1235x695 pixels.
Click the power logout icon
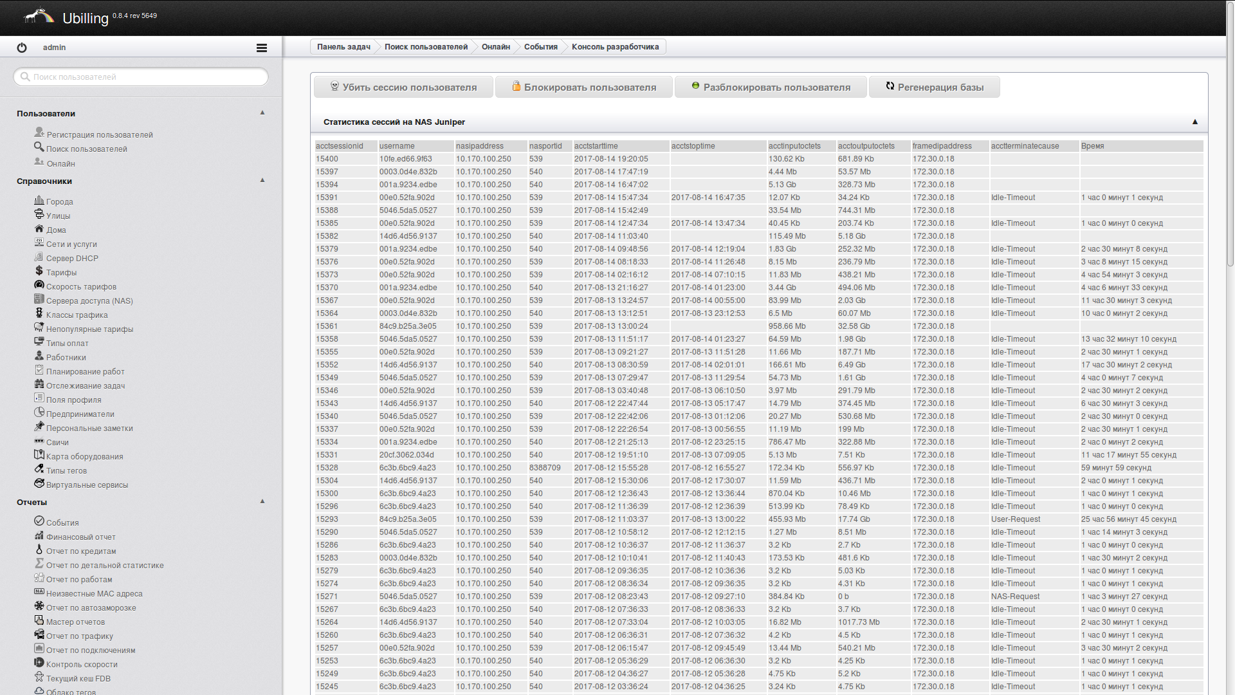pyautogui.click(x=22, y=48)
